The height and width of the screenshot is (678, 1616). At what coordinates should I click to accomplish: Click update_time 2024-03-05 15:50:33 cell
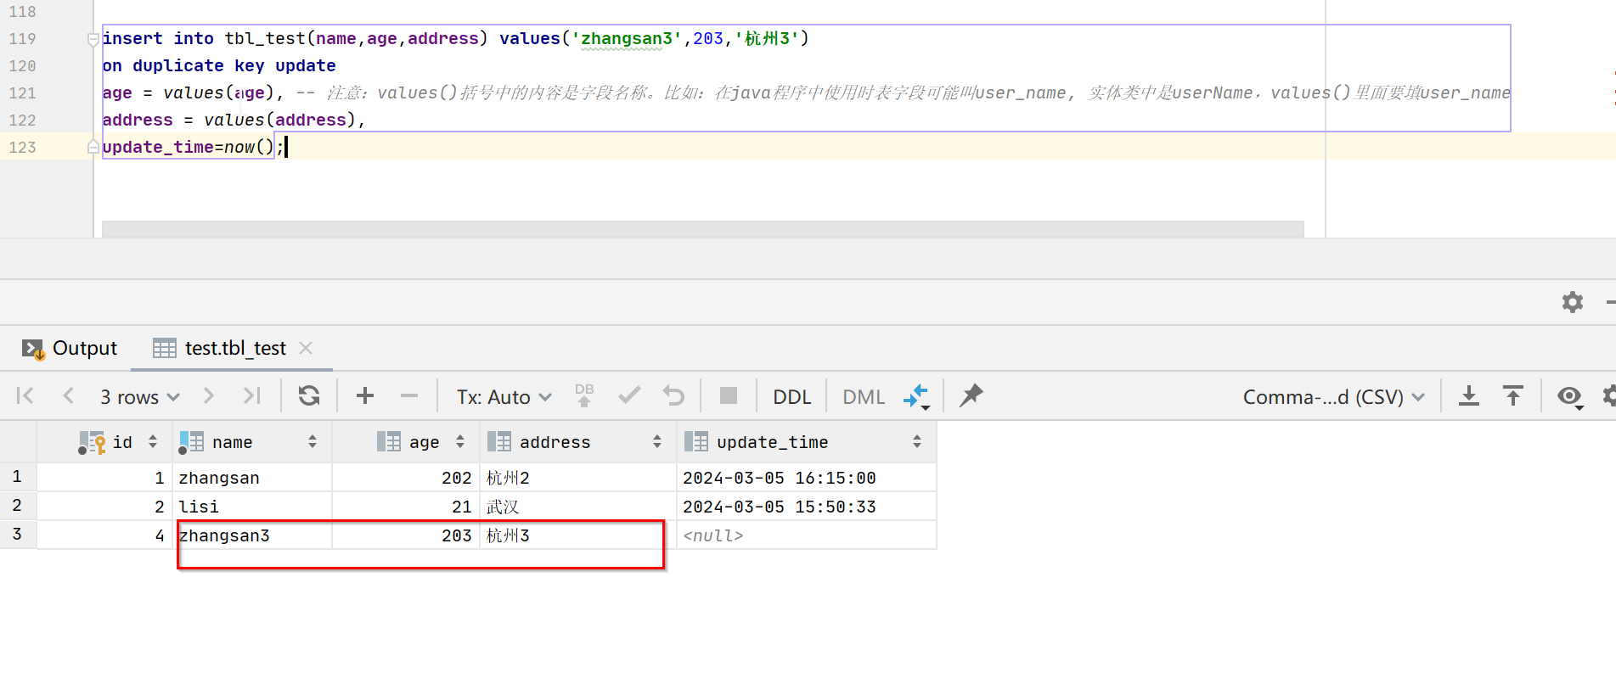(807, 507)
